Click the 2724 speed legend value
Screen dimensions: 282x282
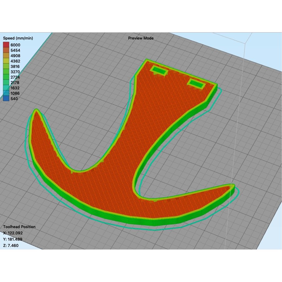click(x=15, y=77)
